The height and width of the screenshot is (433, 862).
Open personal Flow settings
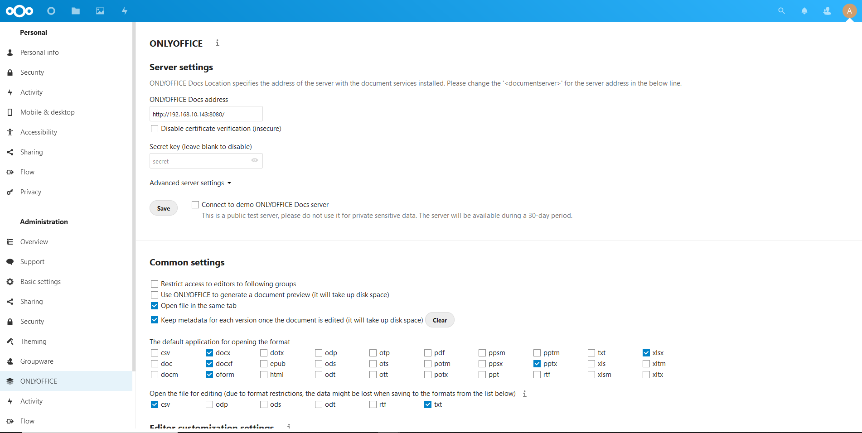pyautogui.click(x=66, y=172)
